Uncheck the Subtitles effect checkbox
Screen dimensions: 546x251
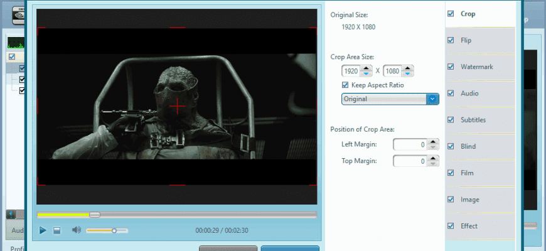tap(451, 120)
